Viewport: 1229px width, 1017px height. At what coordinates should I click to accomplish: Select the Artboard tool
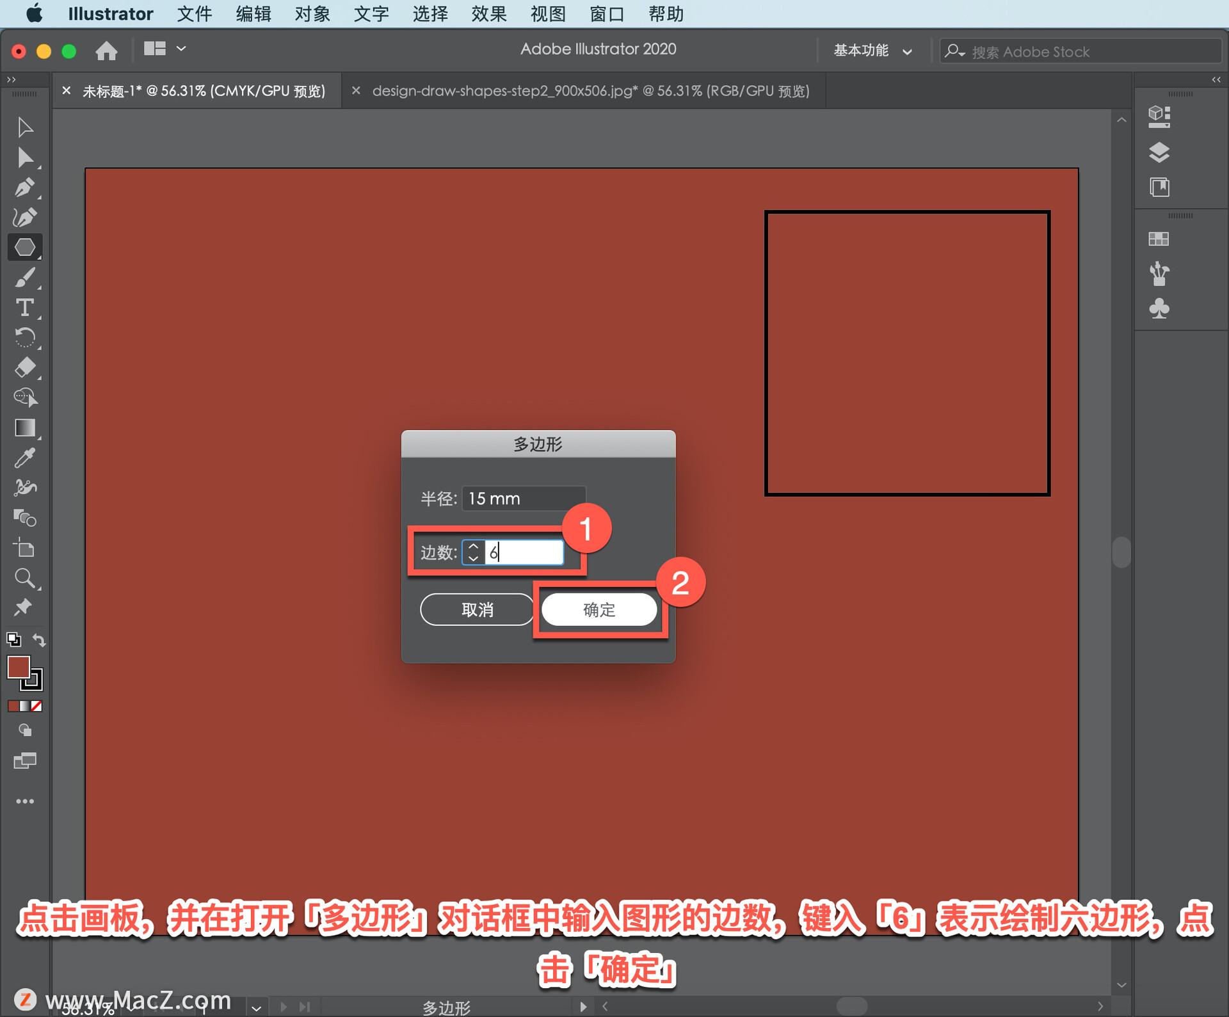tap(25, 548)
